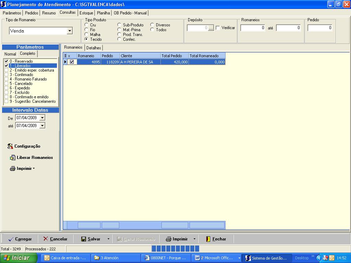The image size is (351, 263).
Task: Enable the Verificar checkbox
Action: [x=218, y=28]
